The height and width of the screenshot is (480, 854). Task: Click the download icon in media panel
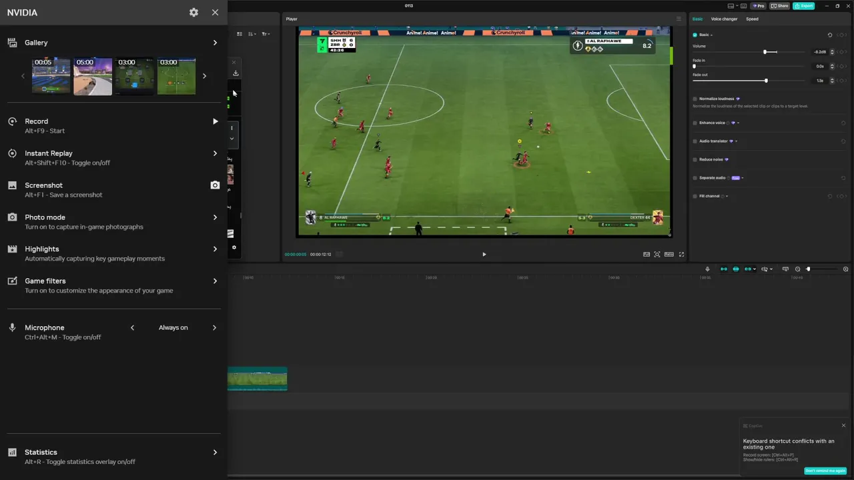pyautogui.click(x=236, y=73)
